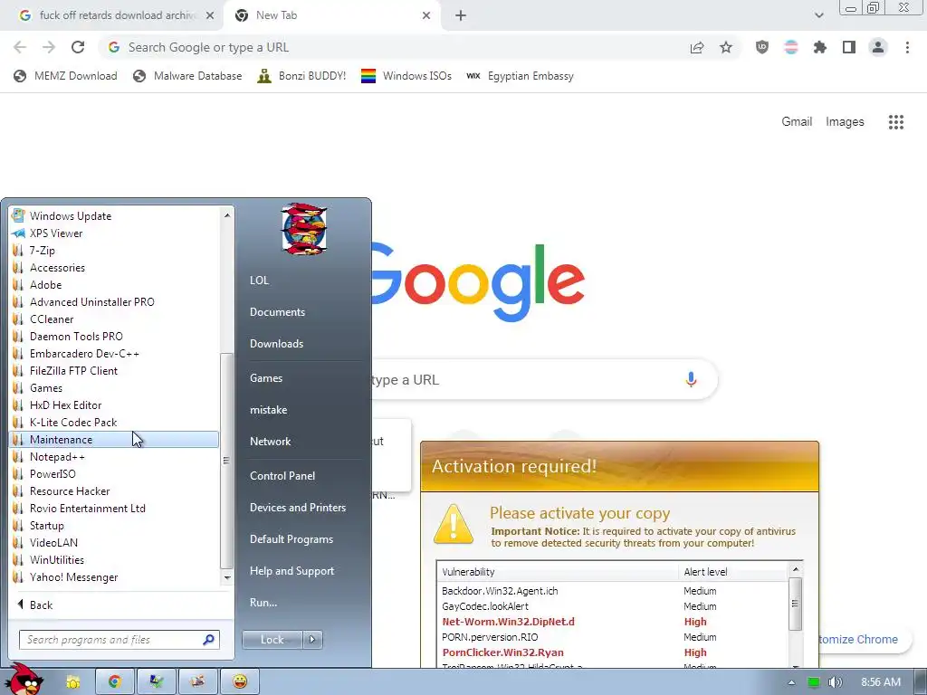
Task: Reload the current page
Action: 78,47
